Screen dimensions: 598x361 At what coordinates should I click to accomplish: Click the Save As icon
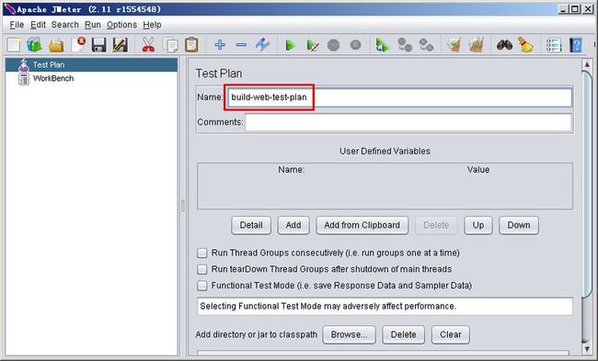point(121,45)
